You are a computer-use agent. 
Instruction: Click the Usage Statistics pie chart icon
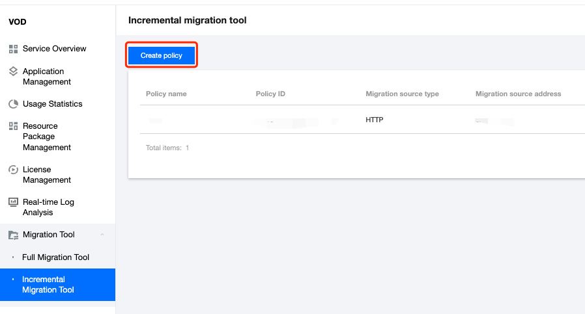13,104
